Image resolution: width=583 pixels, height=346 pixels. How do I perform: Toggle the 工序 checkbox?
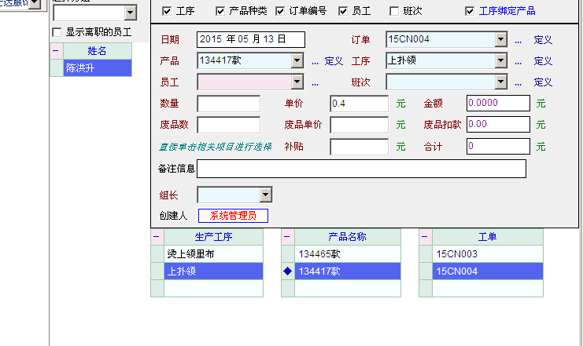point(166,12)
